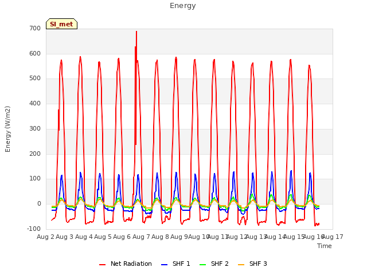
Task: Click the Aug 4 x-axis label
Action: pos(84,237)
